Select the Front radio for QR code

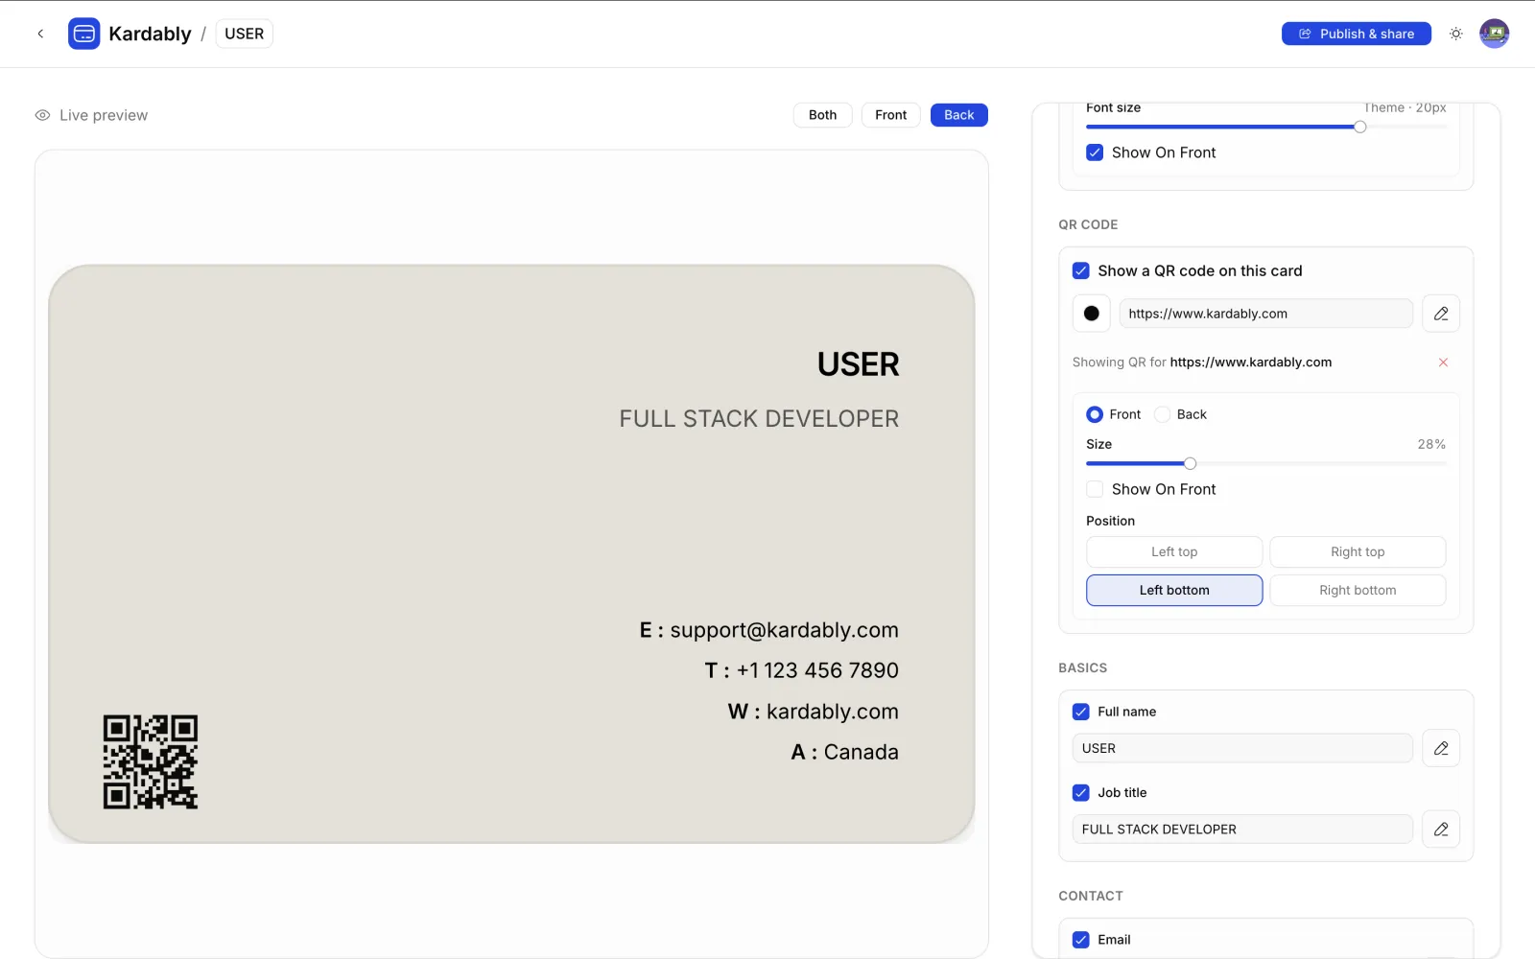1095,414
